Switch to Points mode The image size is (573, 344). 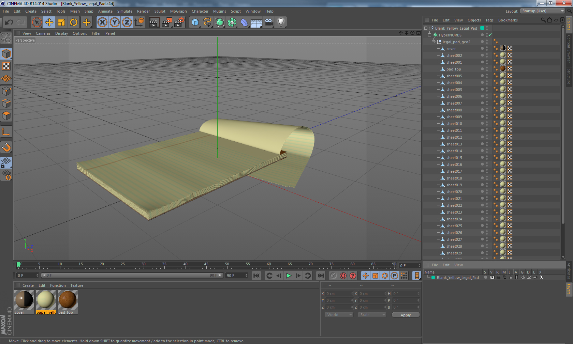click(x=6, y=91)
